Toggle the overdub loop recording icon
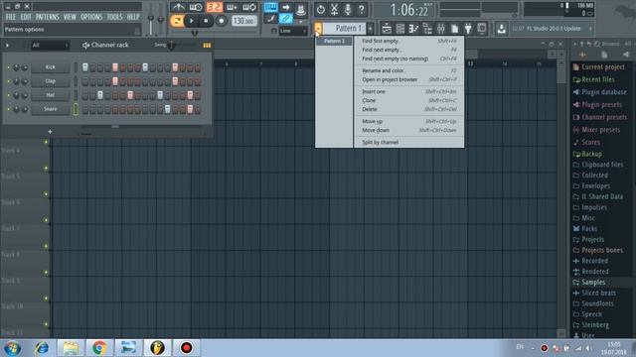This screenshot has height=357, width=636. pyautogui.click(x=249, y=7)
